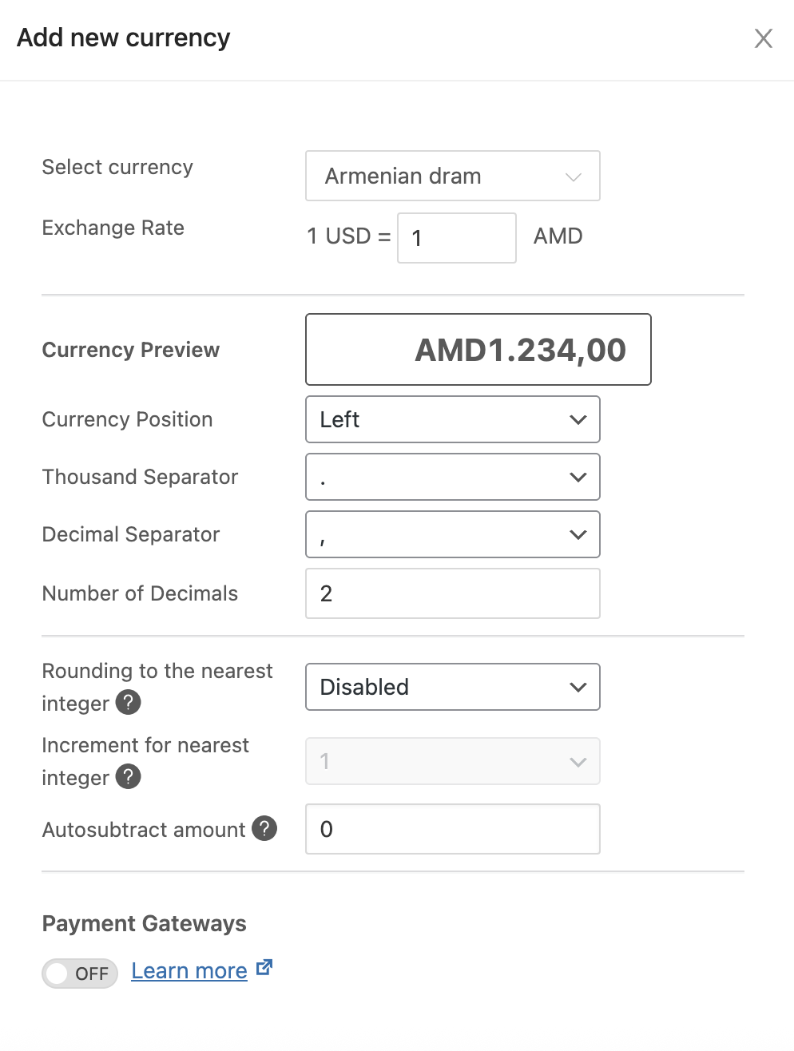
Task: Click the Add new currency title
Action: point(124,38)
